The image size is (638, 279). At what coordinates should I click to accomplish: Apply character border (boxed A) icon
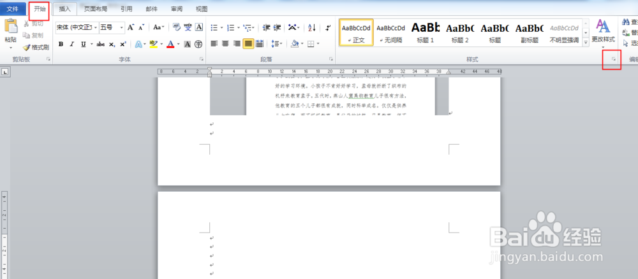tap(199, 27)
